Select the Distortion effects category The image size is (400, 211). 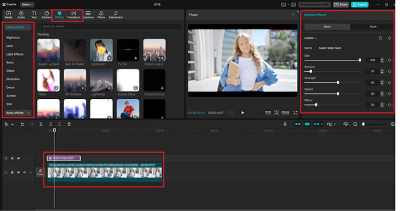click(x=13, y=79)
